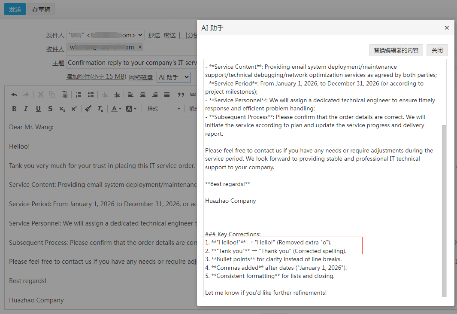Toggle bold formatting

14,109
